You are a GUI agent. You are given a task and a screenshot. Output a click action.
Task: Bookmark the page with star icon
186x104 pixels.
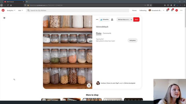(151, 5)
